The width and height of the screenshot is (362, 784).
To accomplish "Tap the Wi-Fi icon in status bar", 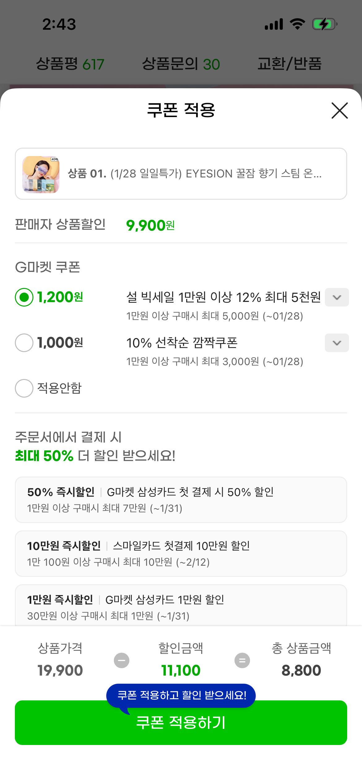I will pyautogui.click(x=297, y=24).
